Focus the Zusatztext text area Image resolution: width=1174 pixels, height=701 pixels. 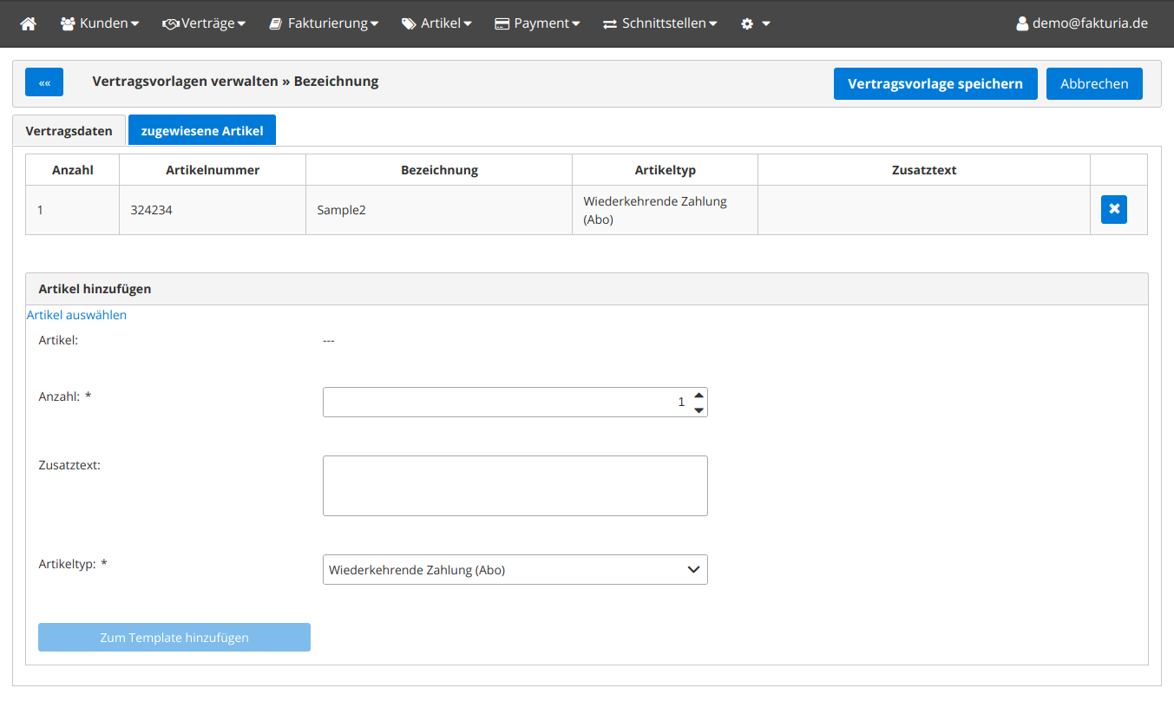point(515,486)
